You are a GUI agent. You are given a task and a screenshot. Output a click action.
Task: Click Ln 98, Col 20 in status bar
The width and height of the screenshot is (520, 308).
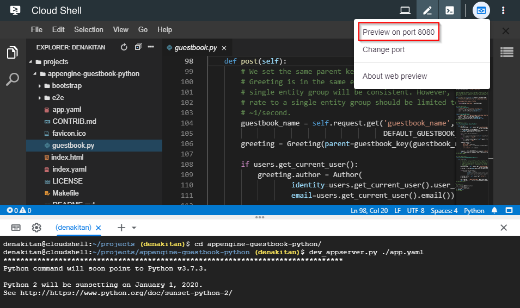[369, 211]
